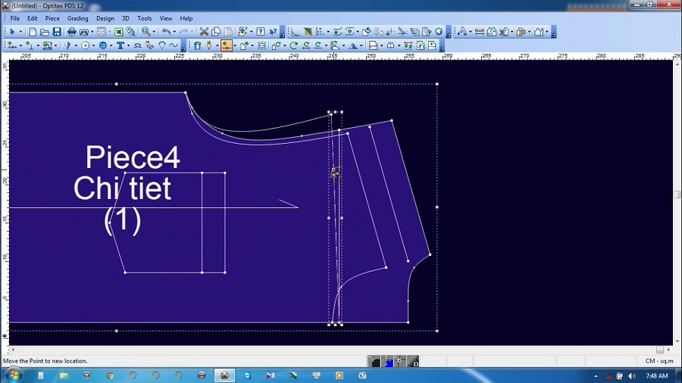Select the Cut scissors icon
This screenshot has height=383, width=682.
click(204, 32)
